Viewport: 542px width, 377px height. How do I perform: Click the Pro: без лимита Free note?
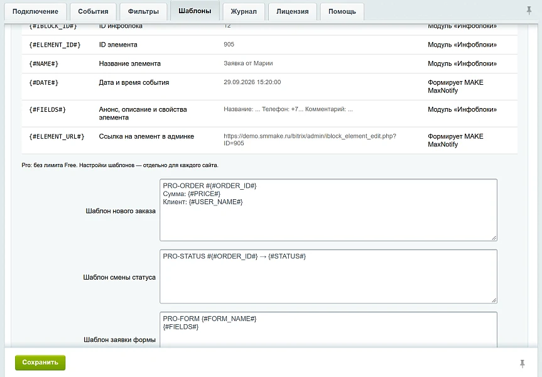coord(120,165)
